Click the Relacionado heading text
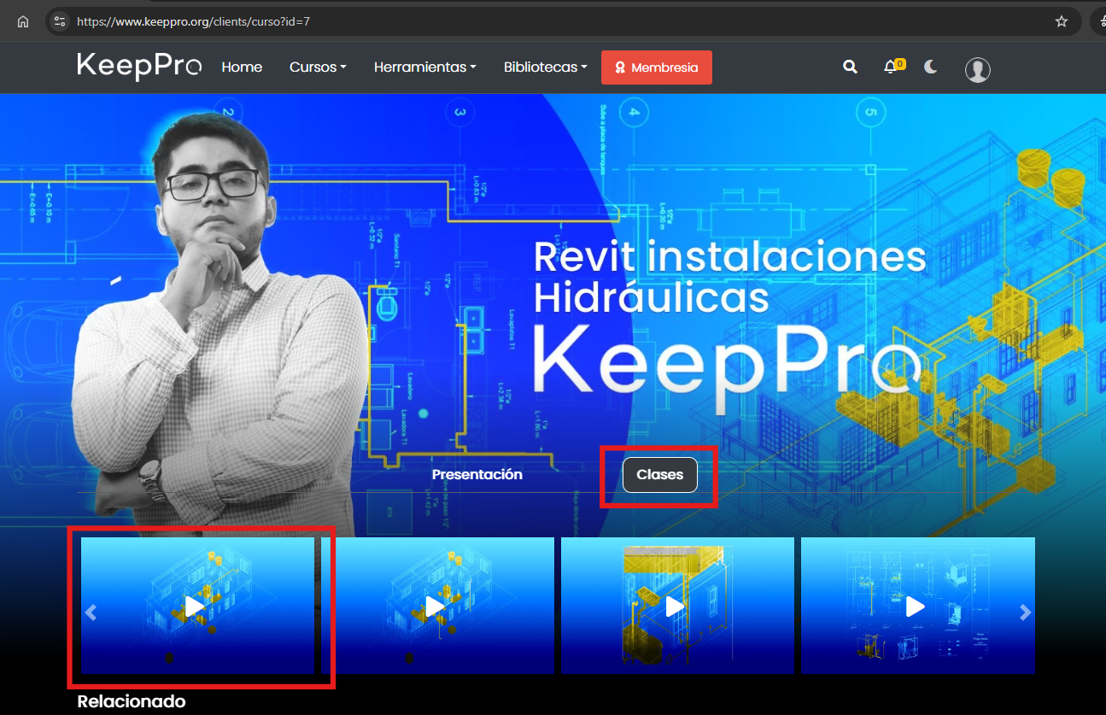The height and width of the screenshot is (715, 1106). pyautogui.click(x=132, y=701)
